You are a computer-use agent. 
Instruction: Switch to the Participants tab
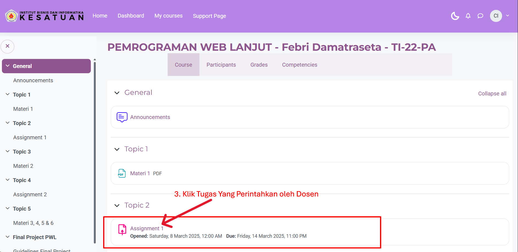coord(221,65)
